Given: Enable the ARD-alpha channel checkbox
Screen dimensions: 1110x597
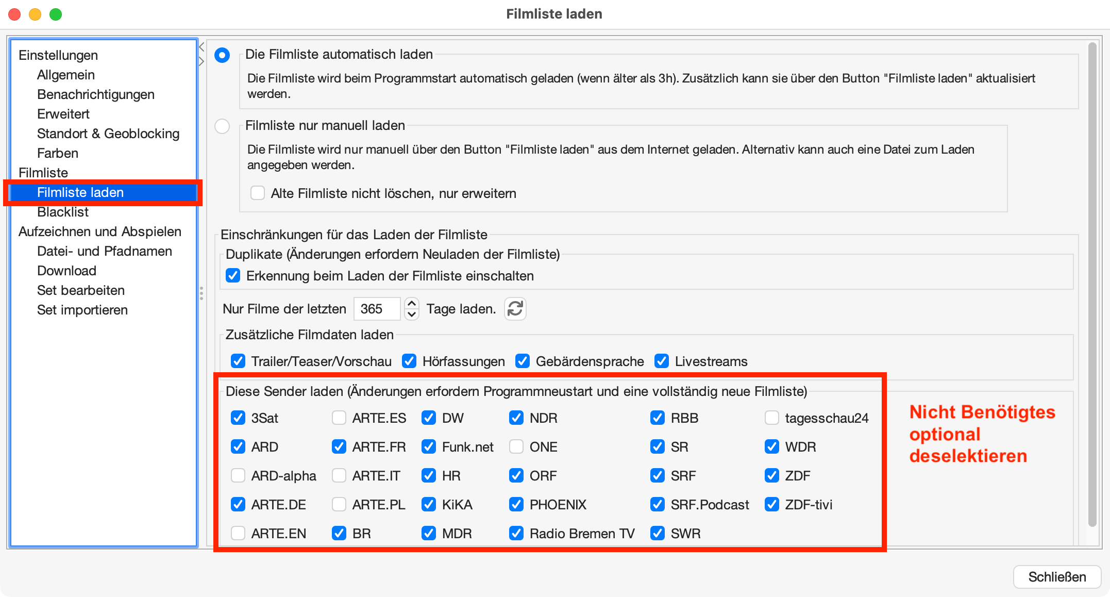Looking at the screenshot, I should point(238,476).
